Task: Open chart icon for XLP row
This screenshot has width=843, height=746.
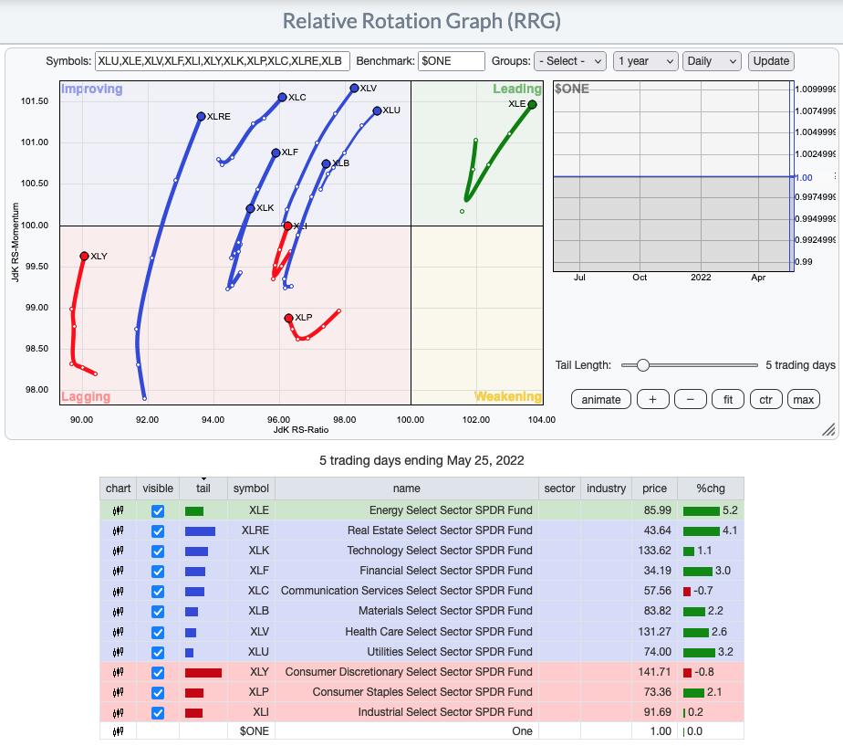Action: 118,692
